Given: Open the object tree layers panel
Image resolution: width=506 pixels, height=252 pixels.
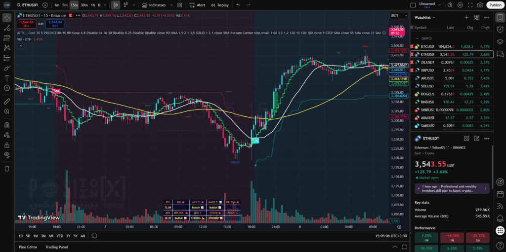Looking at the screenshot, I should 500,41.
